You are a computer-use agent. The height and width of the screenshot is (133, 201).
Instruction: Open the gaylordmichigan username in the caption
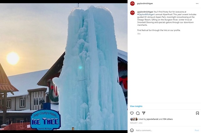coord(145,12)
